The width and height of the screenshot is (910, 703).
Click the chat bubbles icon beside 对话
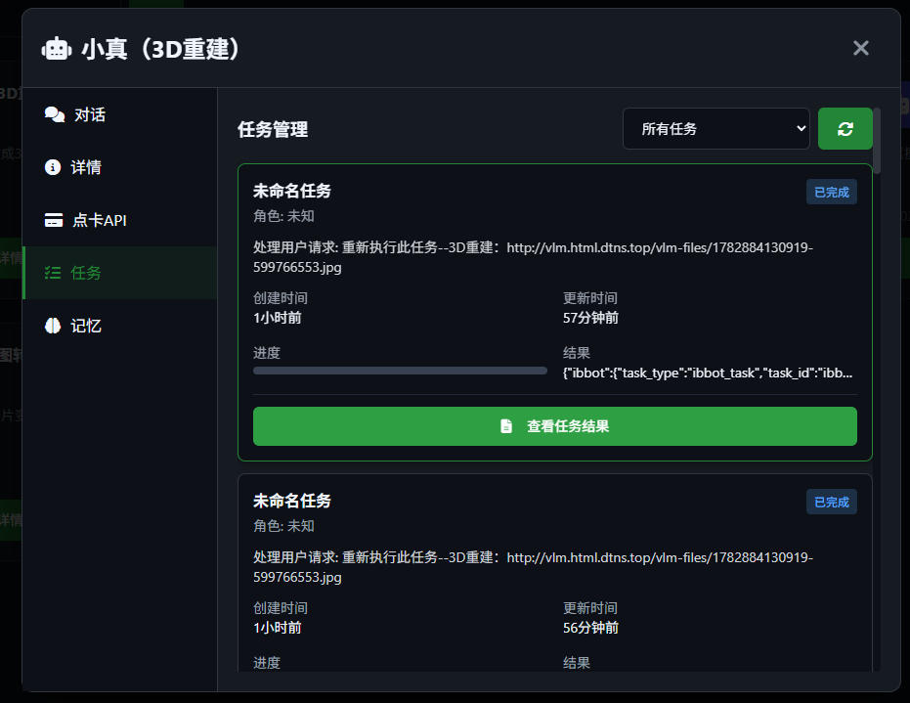[55, 114]
